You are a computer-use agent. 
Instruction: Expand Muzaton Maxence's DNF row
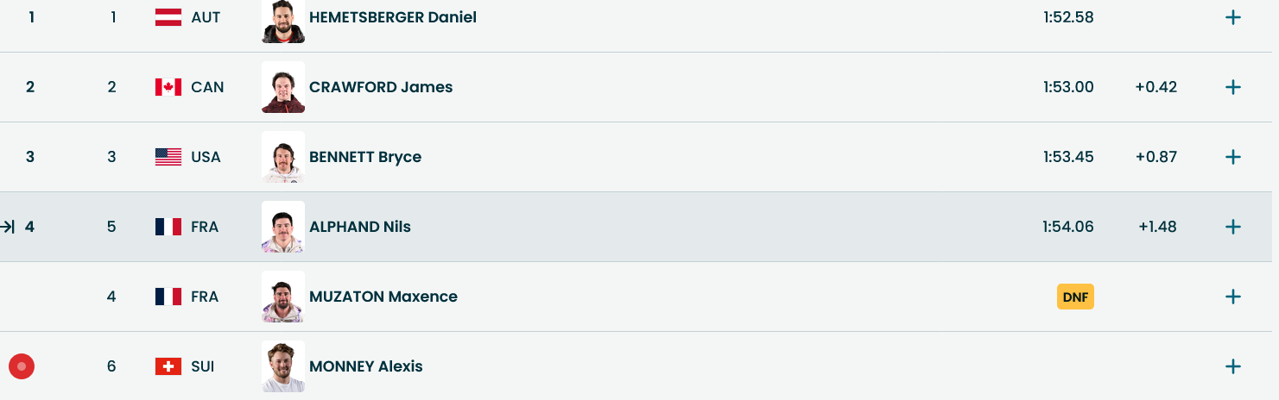pos(1233,297)
